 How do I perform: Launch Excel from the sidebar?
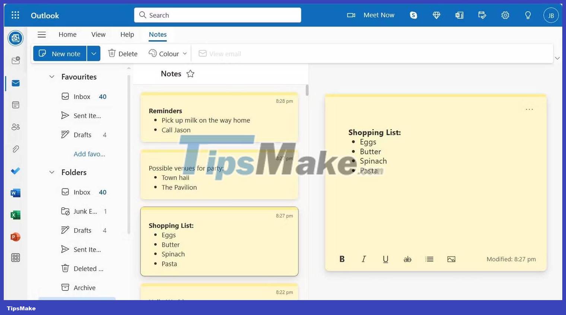tap(15, 215)
